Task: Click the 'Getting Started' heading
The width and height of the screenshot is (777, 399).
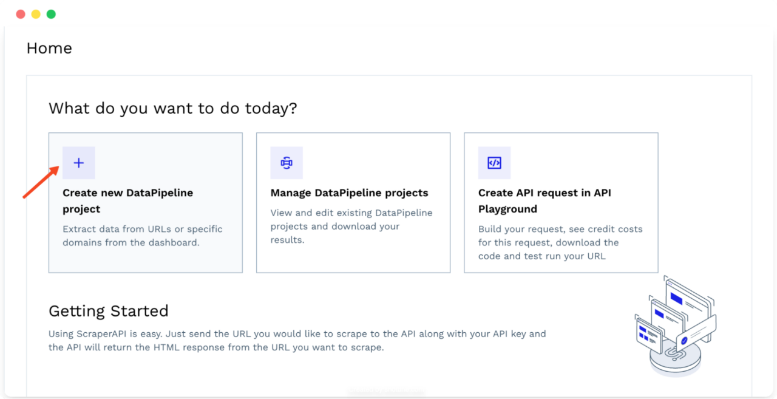Action: coord(109,311)
